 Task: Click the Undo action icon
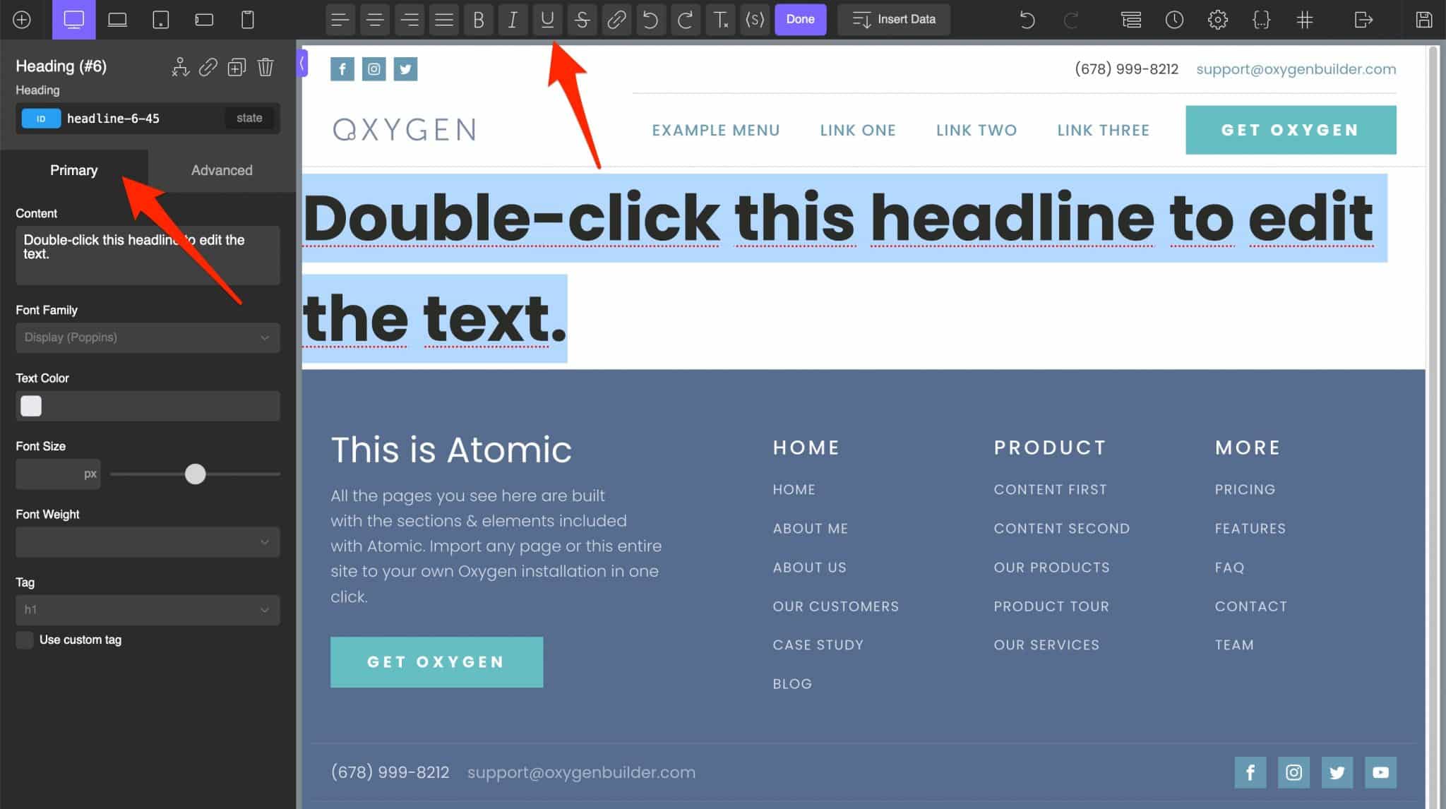pyautogui.click(x=650, y=19)
